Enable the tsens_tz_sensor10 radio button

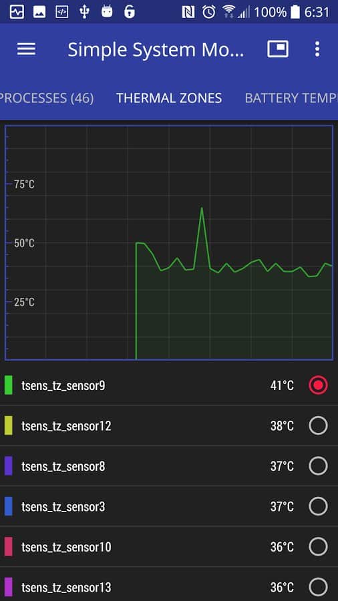[318, 546]
